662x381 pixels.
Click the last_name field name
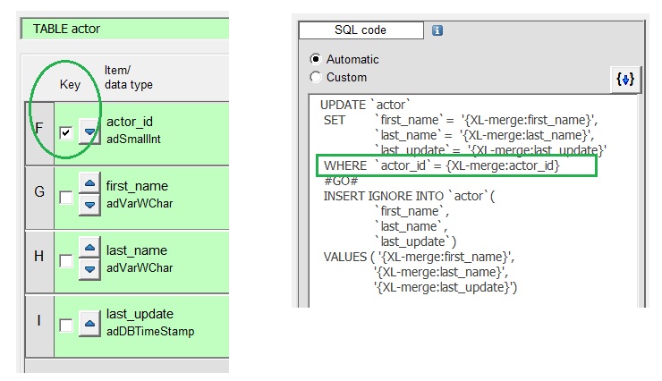click(x=136, y=250)
